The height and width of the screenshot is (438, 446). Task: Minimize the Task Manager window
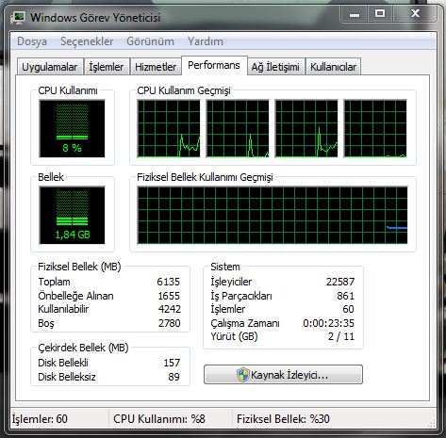tap(355, 14)
